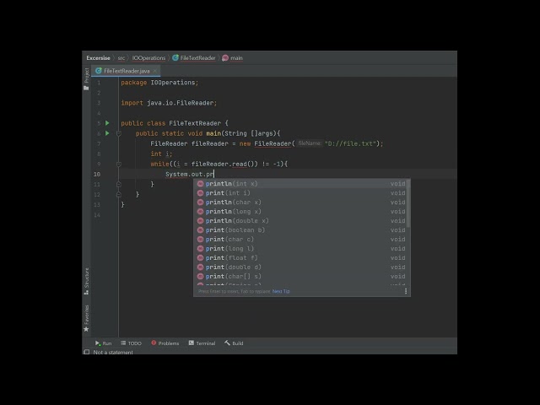Select print(boolean b) completion suggestion

(300, 230)
